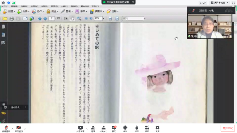
Task: Expand 多媒体 multimedia dropdown
Action: click(103, 11)
